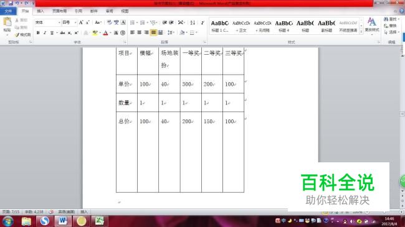
Task: Click the Paste (粘贴) button
Action: [x=7, y=25]
